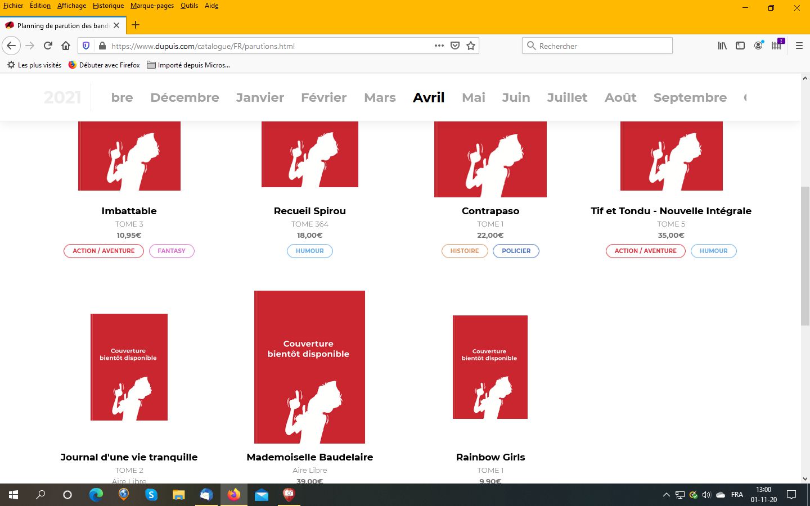Select the Septembre month tab
Screen dimensions: 810x506
[690, 97]
